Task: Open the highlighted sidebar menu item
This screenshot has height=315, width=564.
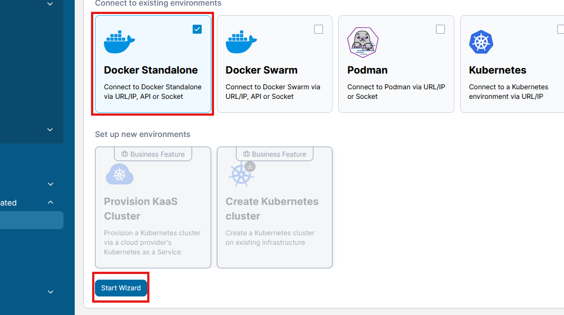Action: (x=31, y=220)
